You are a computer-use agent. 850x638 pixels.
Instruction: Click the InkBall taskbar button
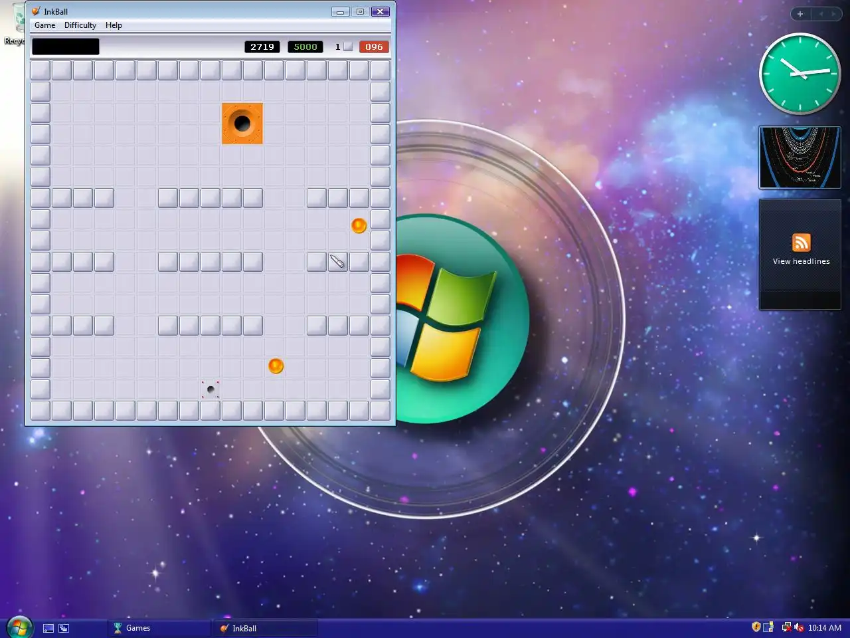(x=266, y=628)
